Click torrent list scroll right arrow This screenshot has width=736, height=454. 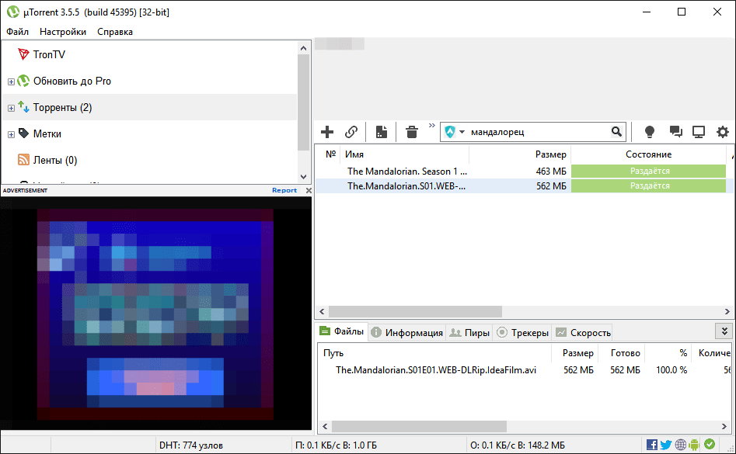pos(727,311)
